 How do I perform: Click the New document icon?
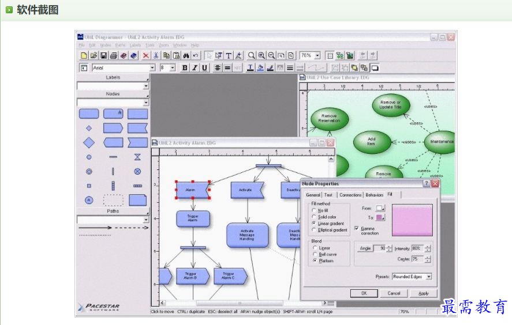click(x=84, y=55)
